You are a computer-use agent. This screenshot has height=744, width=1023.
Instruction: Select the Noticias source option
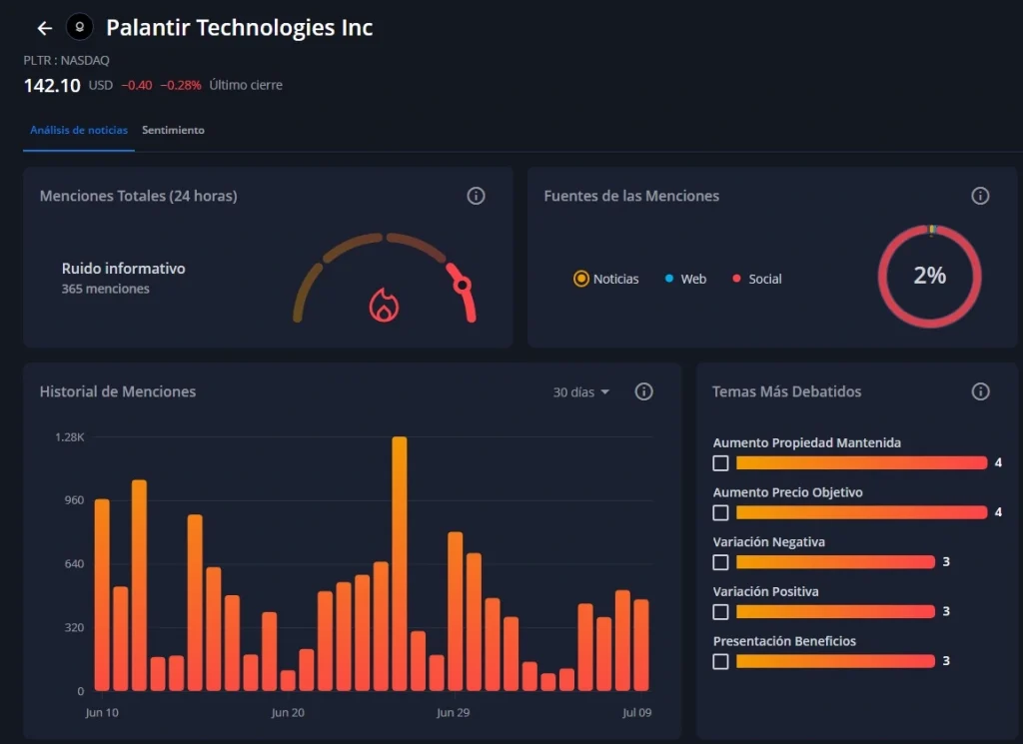pos(606,279)
